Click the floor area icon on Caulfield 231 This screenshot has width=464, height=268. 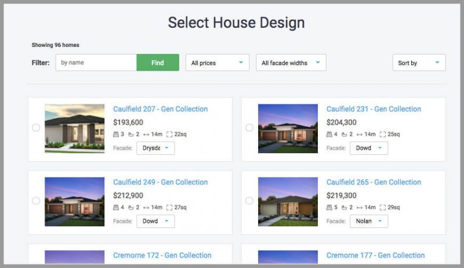pos(383,135)
